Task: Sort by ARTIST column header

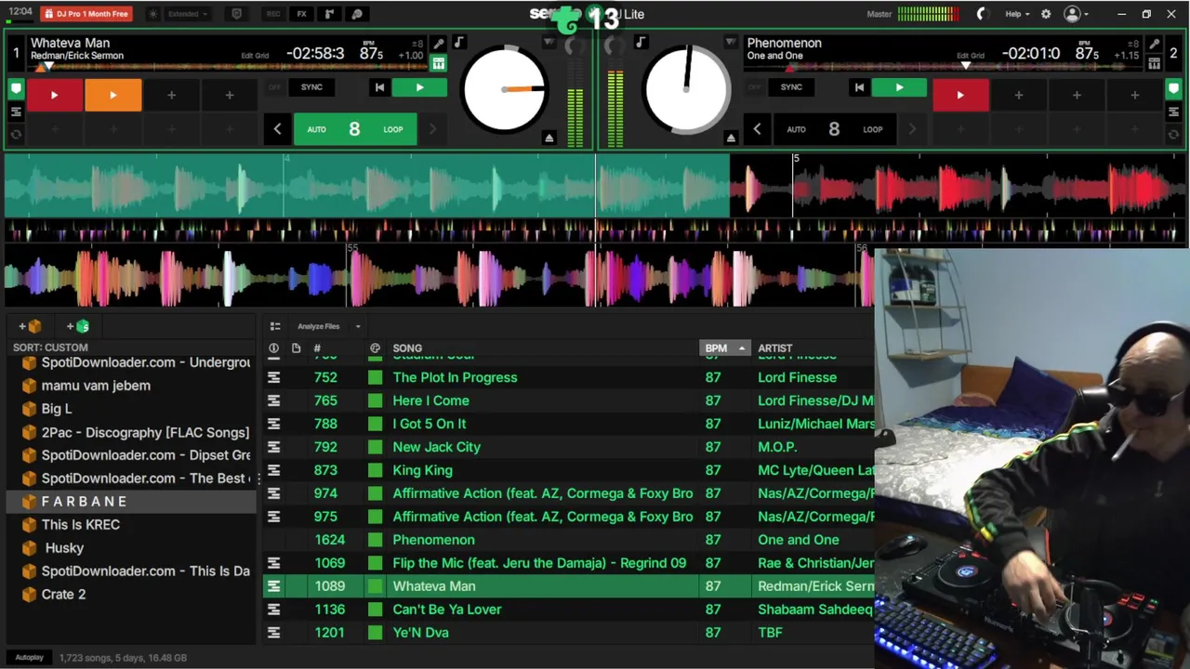Action: [775, 348]
